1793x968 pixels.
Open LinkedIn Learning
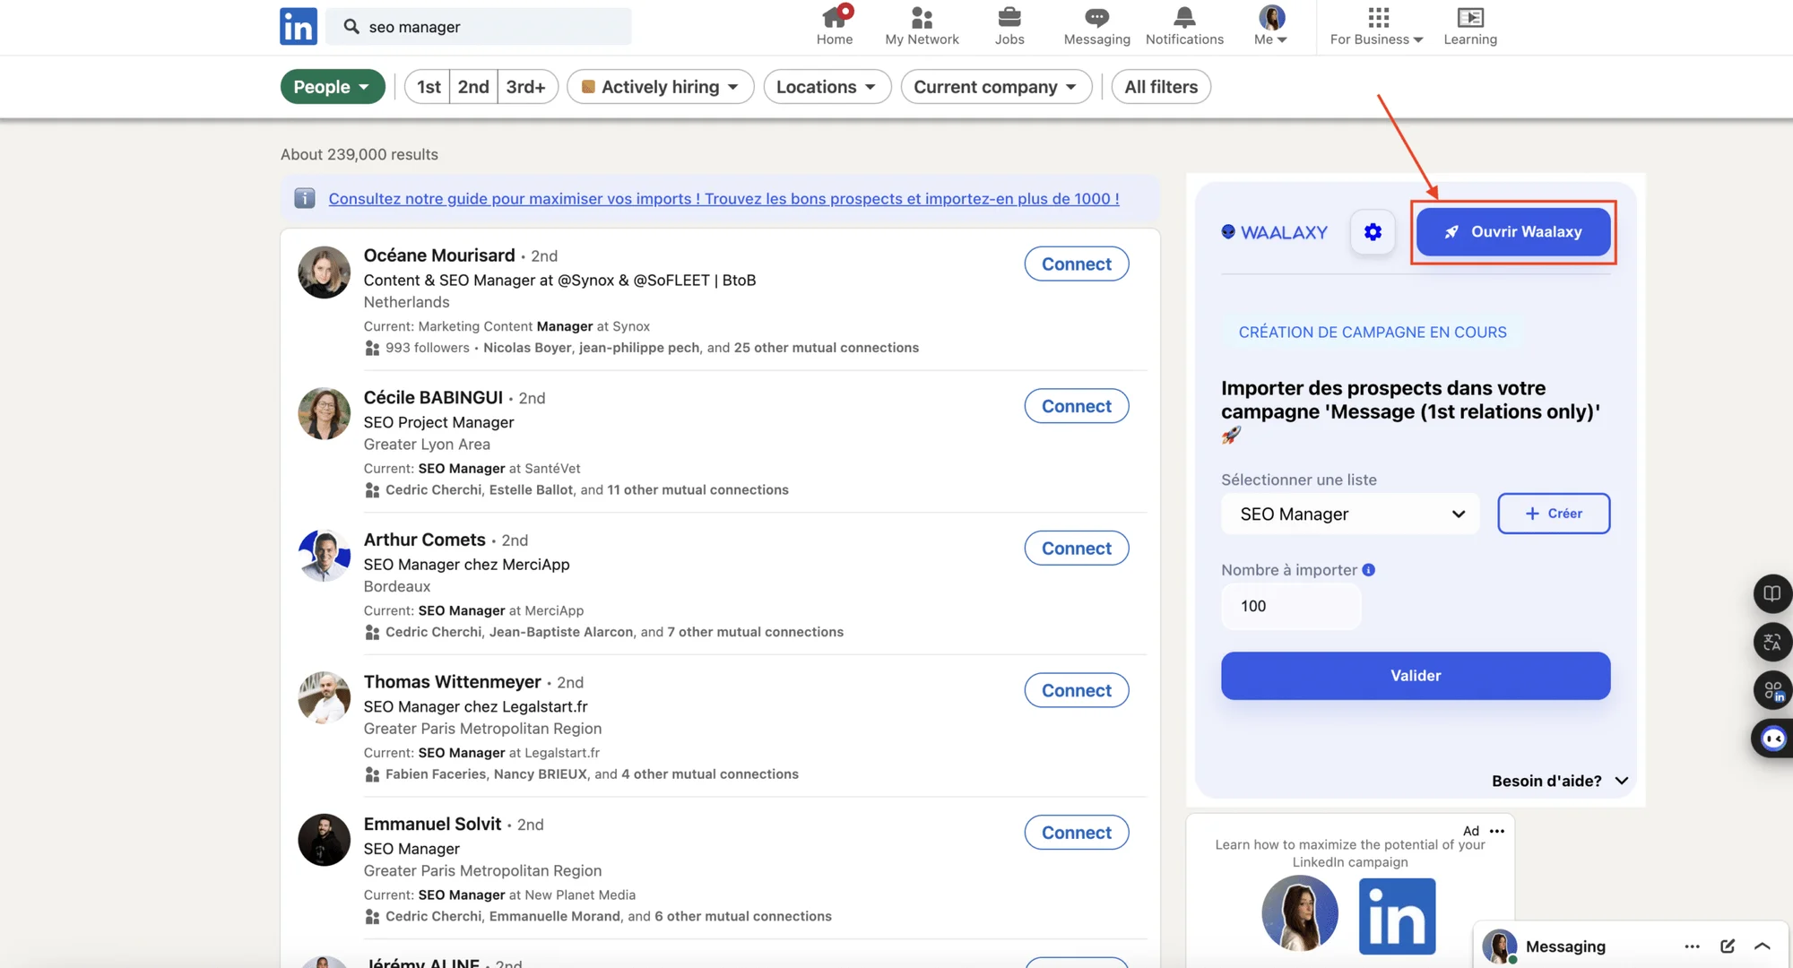pyautogui.click(x=1470, y=26)
